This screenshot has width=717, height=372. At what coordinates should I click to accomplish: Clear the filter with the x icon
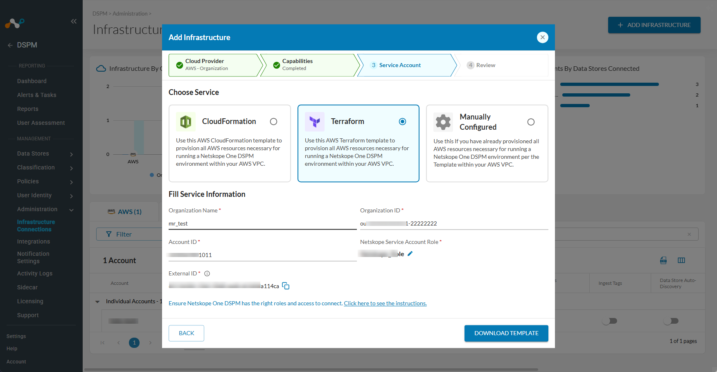pos(689,234)
